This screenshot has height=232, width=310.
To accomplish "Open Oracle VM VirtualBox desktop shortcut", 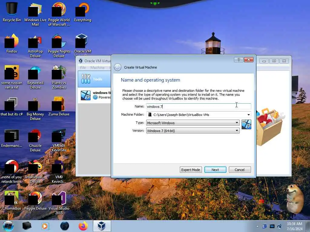I will pyautogui.click(x=82, y=45).
